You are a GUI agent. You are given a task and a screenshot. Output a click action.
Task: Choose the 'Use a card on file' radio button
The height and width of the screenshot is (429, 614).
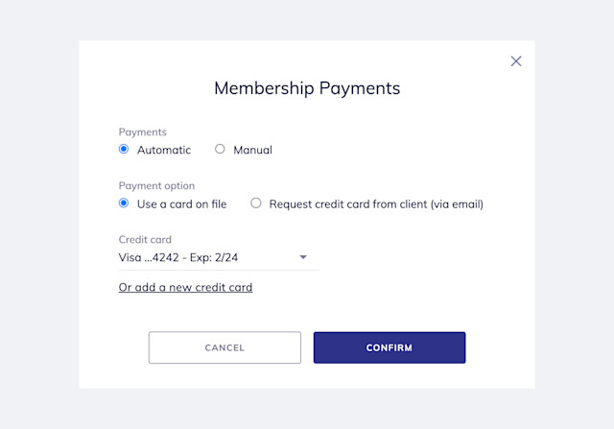pos(124,203)
